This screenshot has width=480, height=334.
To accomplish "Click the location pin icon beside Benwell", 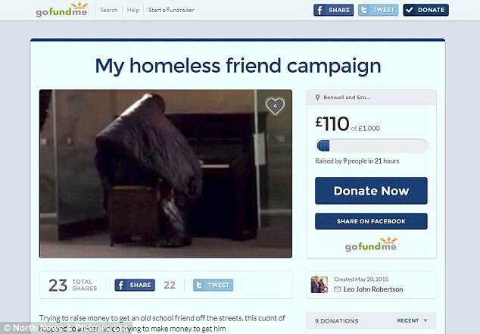I will [x=317, y=98].
